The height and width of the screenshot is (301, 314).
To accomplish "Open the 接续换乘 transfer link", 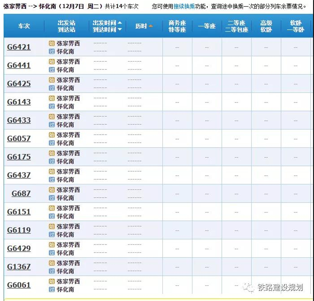I will [x=184, y=6].
